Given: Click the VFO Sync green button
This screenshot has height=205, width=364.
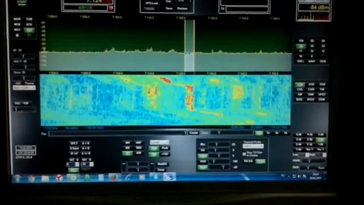Looking at the screenshot, I should point(73,170).
